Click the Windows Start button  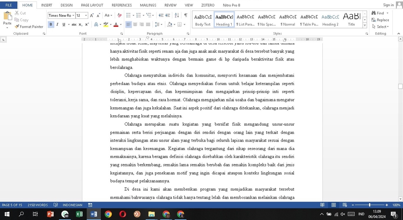point(7,214)
